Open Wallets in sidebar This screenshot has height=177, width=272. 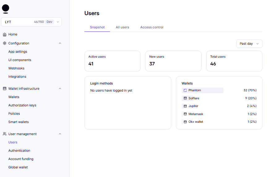point(14,97)
